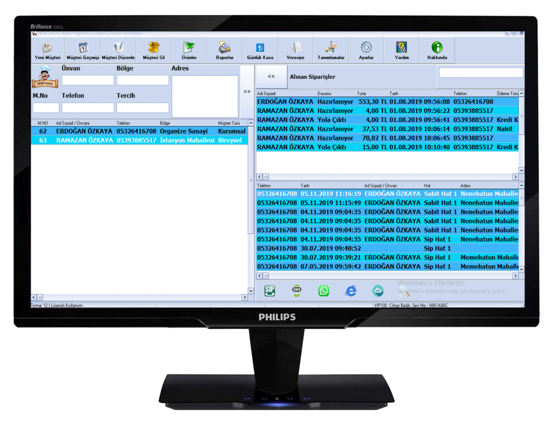Click the search box beside Alınan Siparişler
The height and width of the screenshot is (427, 553).
pyautogui.click(x=480, y=72)
